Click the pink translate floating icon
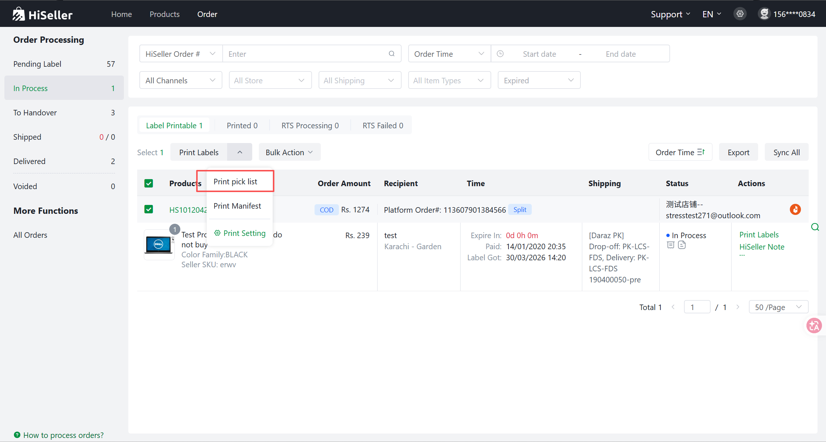This screenshot has height=442, width=826. tap(814, 326)
